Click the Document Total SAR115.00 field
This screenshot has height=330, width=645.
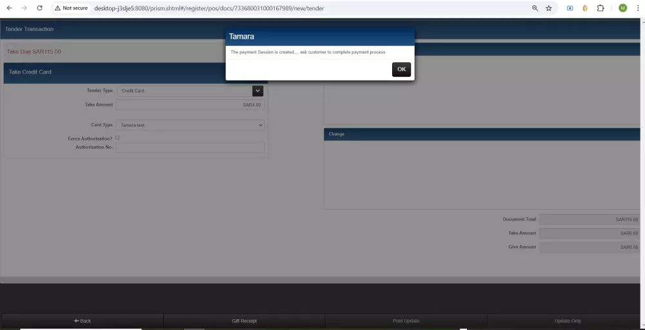590,219
